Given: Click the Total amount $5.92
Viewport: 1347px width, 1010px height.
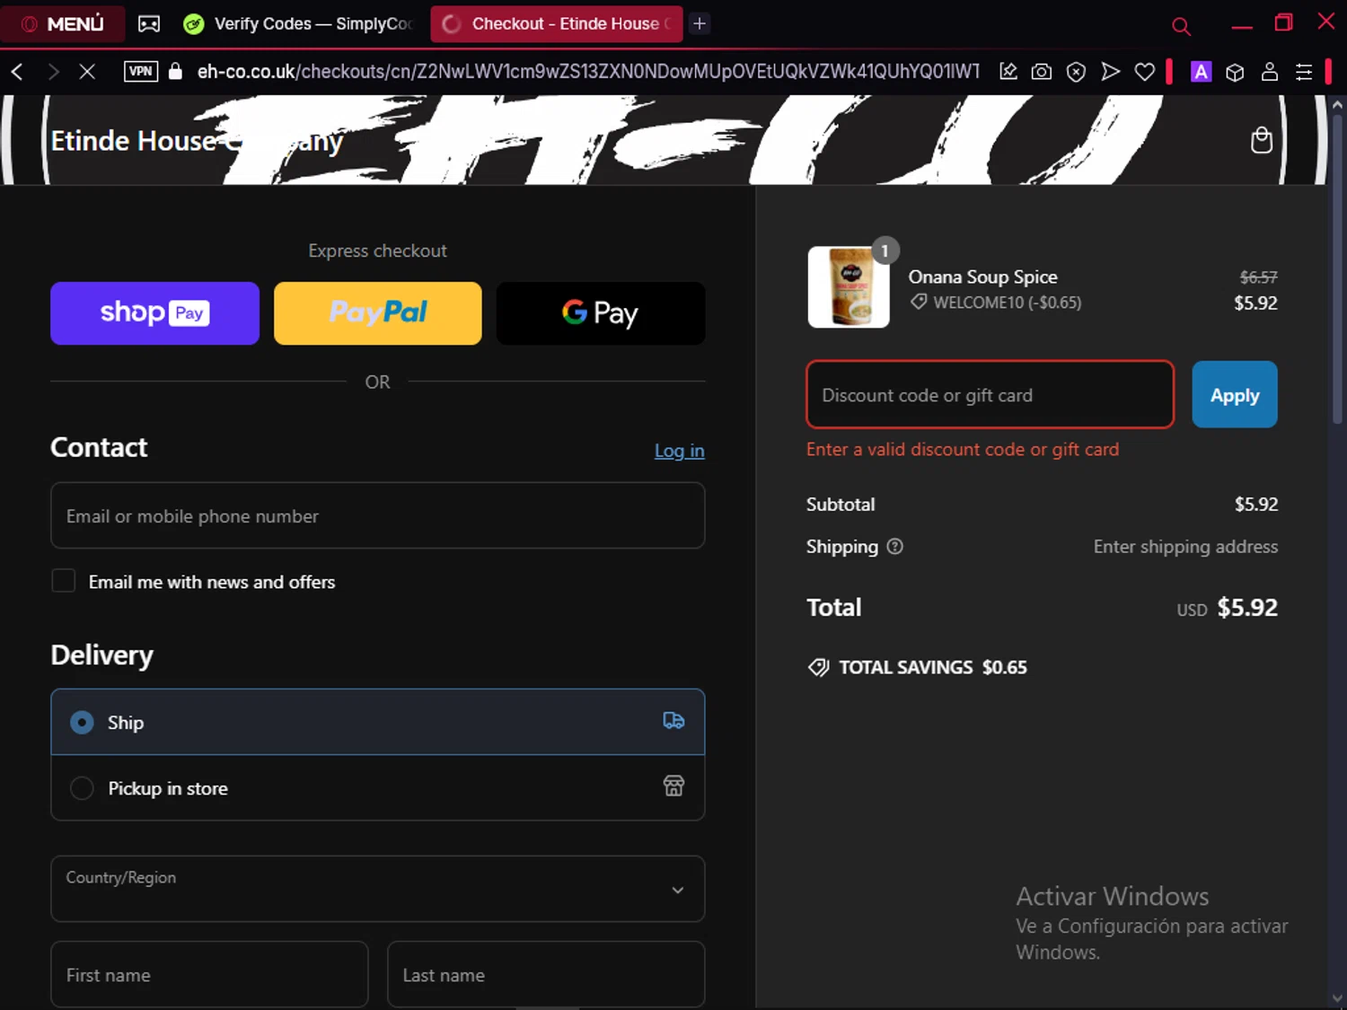Looking at the screenshot, I should (x=1247, y=608).
